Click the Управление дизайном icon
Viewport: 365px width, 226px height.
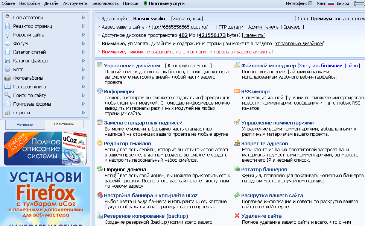[x=99, y=65]
